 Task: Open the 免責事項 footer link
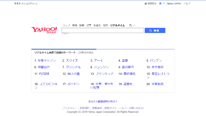97,108
